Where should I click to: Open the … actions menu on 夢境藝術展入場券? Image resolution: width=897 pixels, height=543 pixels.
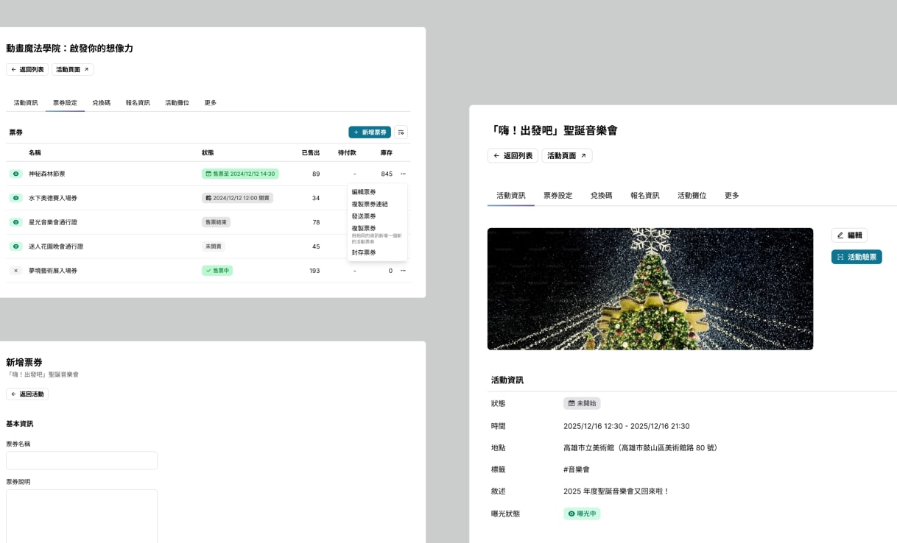[402, 271]
